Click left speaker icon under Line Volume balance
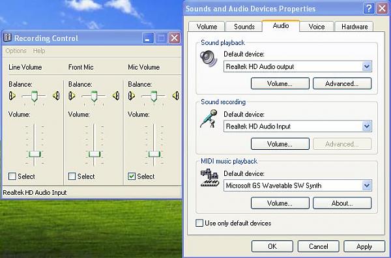 [12, 96]
